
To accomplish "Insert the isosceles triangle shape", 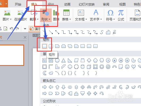I will 64,60.
